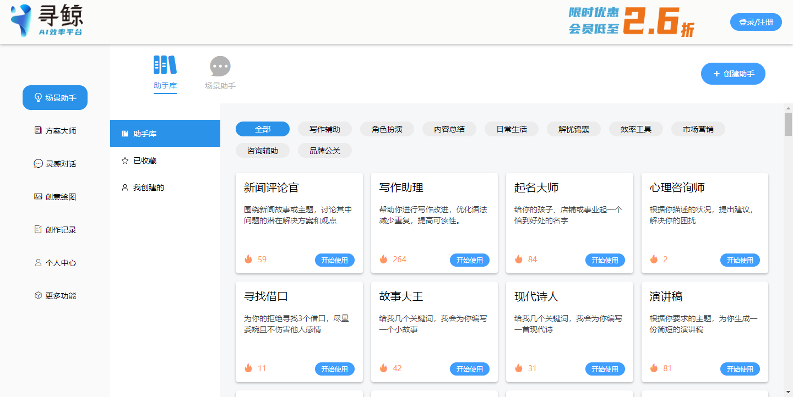Click the usage count 264 on 写作助理
793x397 pixels.
(399, 260)
